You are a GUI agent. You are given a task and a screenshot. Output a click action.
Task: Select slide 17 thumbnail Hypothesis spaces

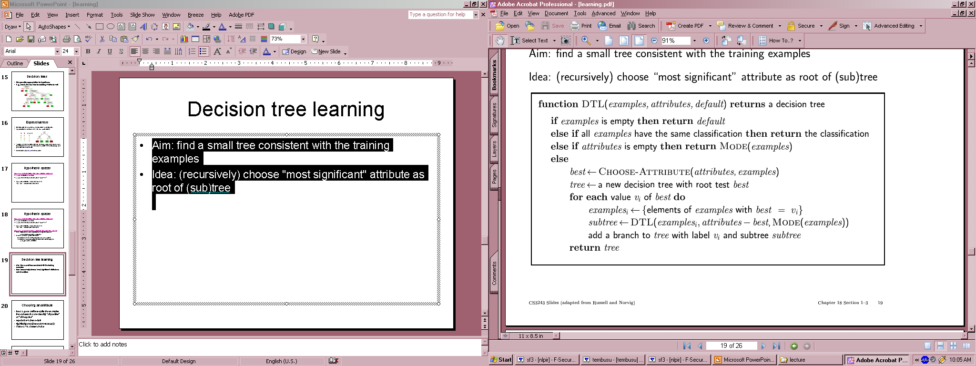point(38,183)
